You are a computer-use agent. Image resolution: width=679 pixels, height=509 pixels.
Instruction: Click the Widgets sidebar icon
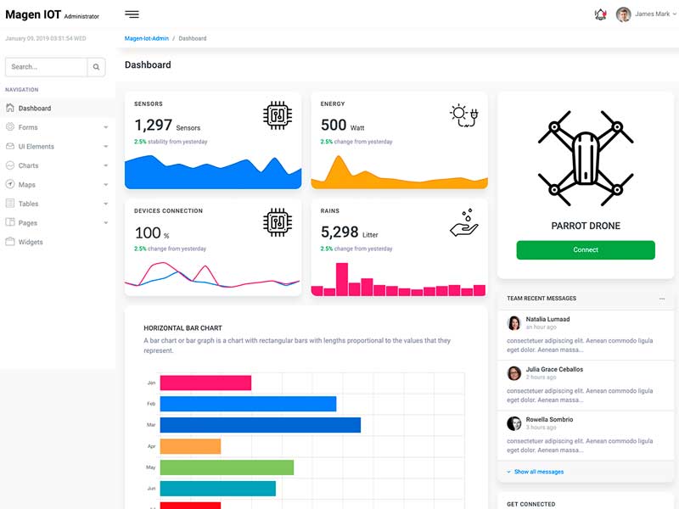[10, 242]
